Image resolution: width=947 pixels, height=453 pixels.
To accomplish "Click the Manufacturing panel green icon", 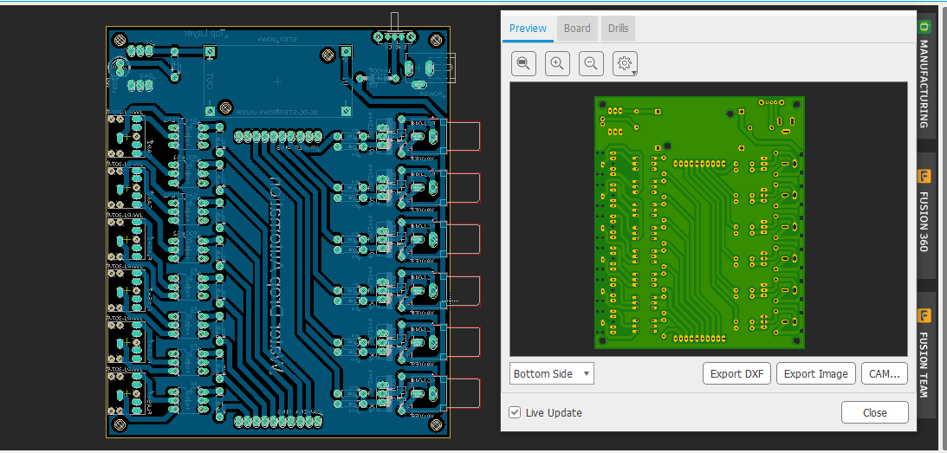I will [924, 27].
